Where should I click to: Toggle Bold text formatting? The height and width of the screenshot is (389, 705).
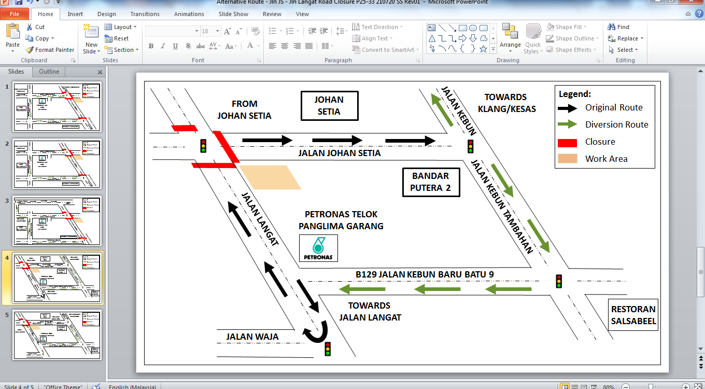151,46
